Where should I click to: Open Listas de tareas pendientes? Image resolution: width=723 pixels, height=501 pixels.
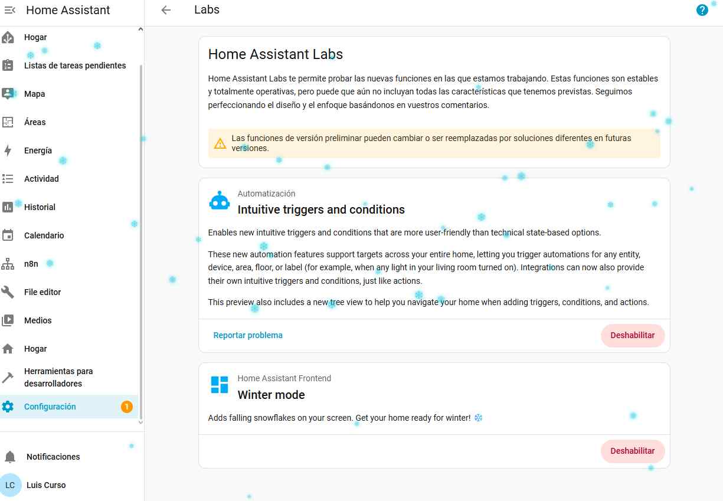pyautogui.click(x=74, y=66)
